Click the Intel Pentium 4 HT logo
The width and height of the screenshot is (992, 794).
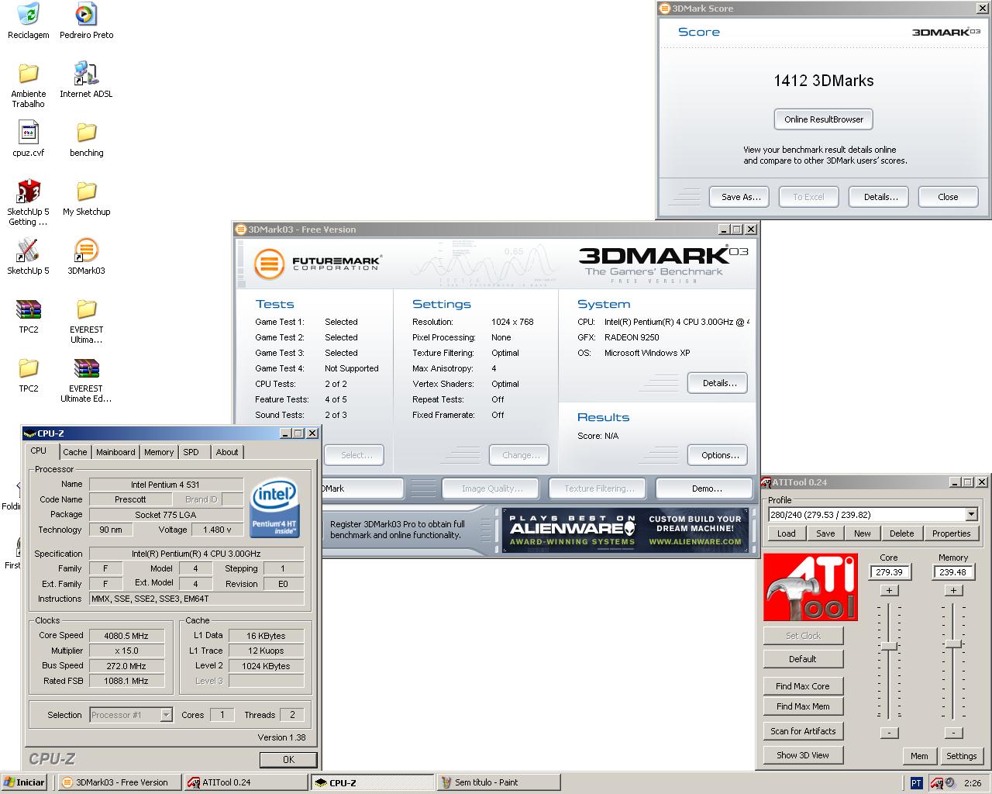pos(274,508)
